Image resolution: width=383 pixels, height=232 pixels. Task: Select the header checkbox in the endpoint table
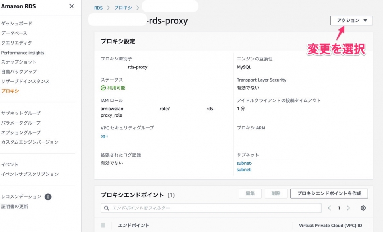click(103, 225)
